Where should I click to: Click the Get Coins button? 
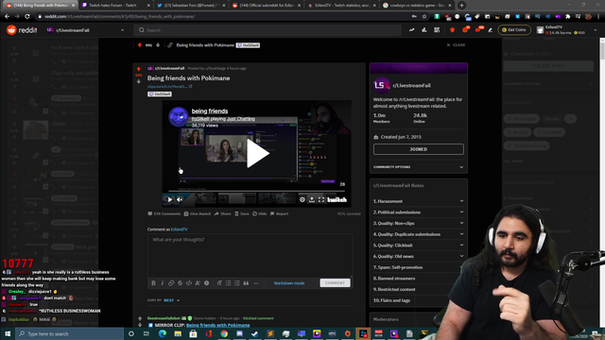click(x=514, y=29)
